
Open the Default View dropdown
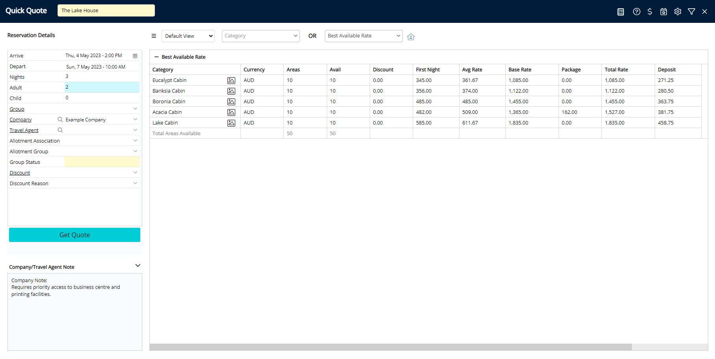188,36
